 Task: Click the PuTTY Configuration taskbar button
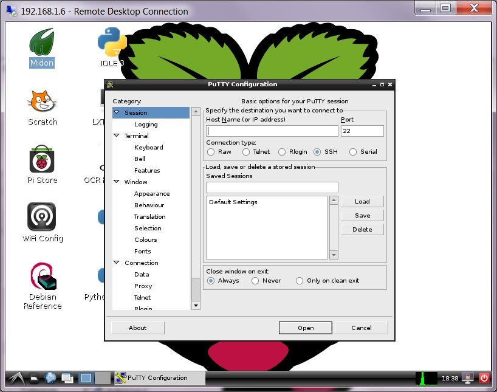tap(159, 378)
